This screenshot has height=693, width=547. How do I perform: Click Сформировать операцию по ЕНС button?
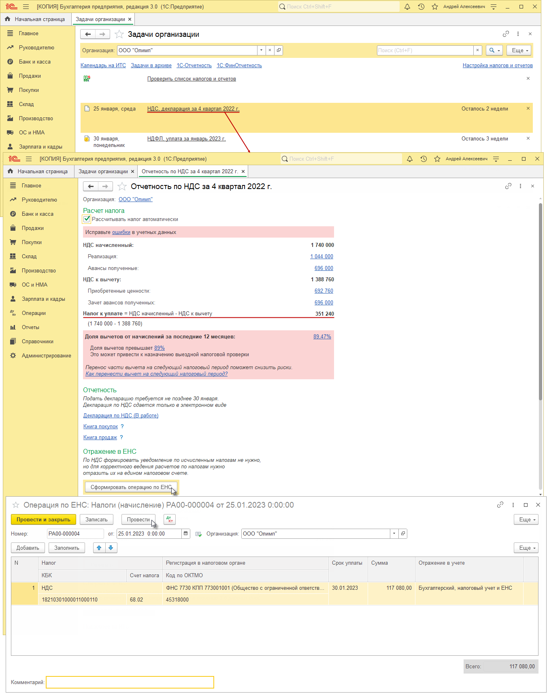pos(131,487)
